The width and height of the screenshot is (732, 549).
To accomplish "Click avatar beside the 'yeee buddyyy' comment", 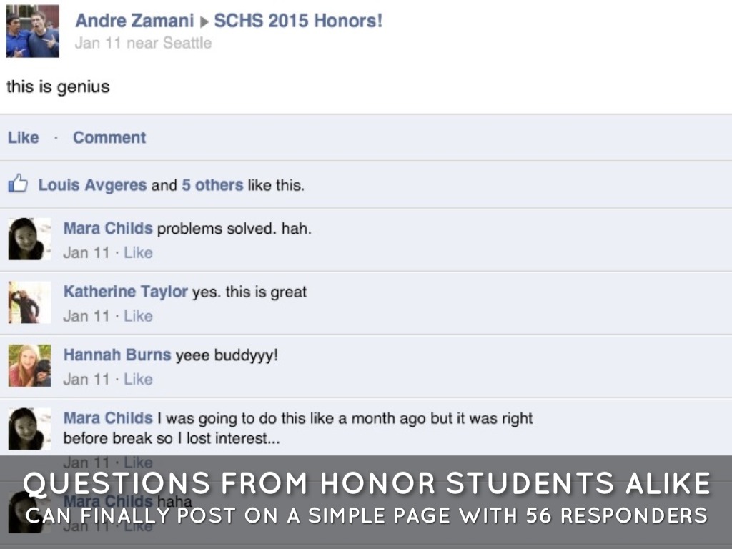I will (x=29, y=365).
